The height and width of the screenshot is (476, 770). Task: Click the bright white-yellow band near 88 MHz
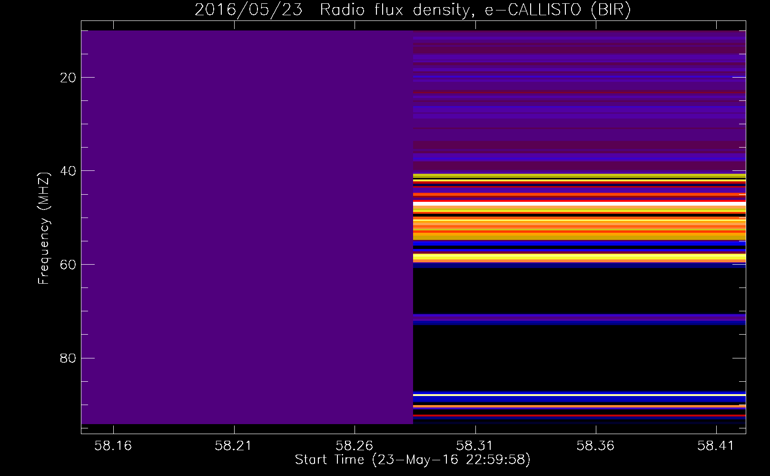[x=579, y=395]
